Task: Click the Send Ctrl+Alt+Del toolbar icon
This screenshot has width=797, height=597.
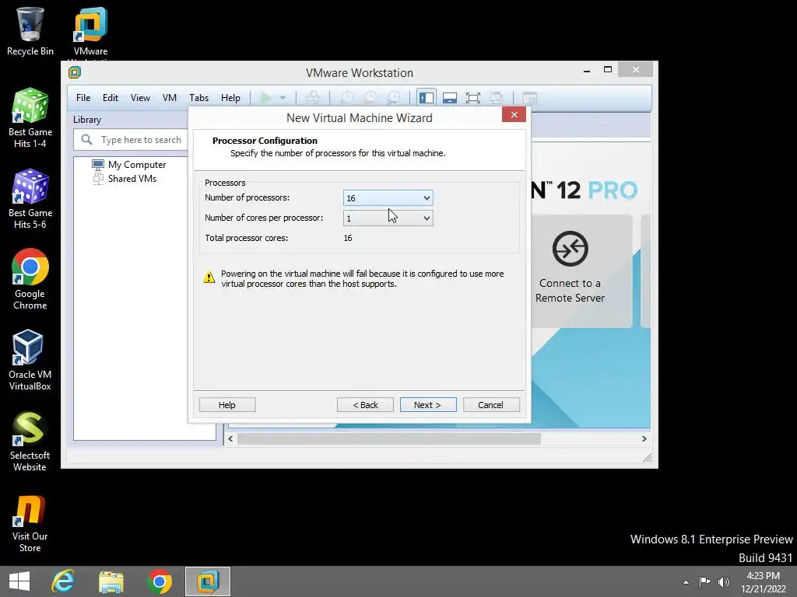Action: 313,97
